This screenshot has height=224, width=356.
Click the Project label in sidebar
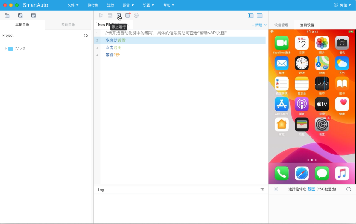coord(8,36)
